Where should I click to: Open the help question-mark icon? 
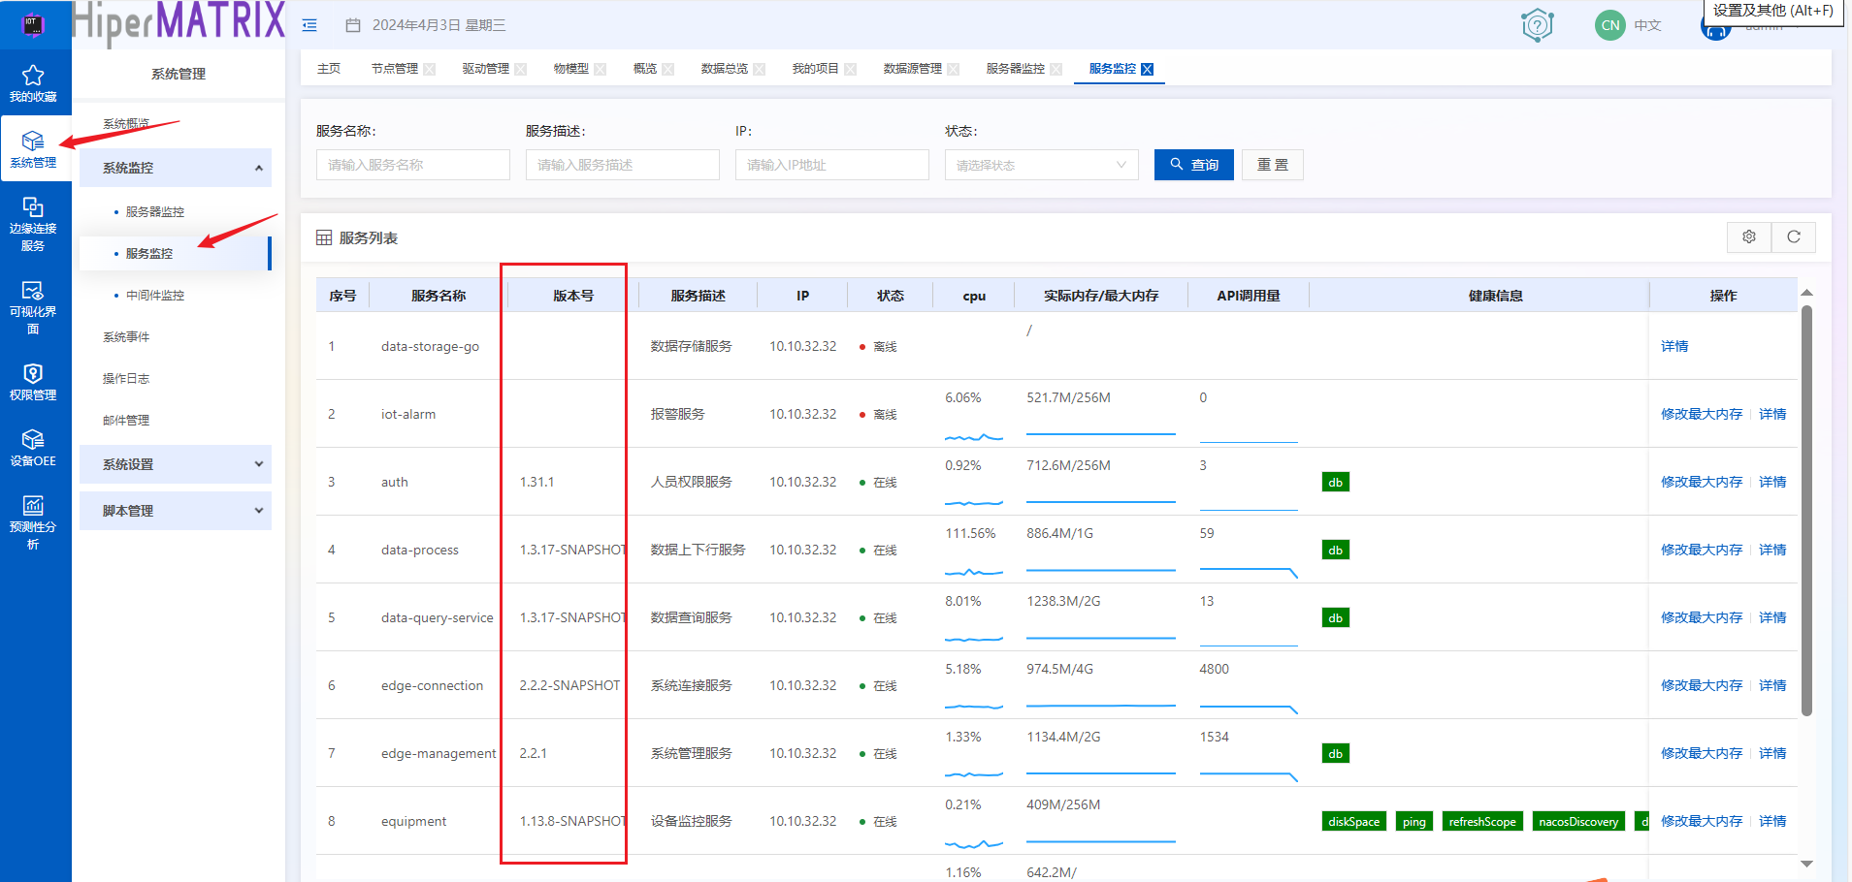point(1538,25)
